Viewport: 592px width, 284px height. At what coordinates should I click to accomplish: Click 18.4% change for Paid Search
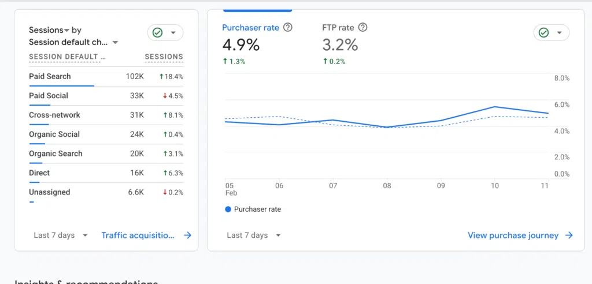tap(171, 77)
